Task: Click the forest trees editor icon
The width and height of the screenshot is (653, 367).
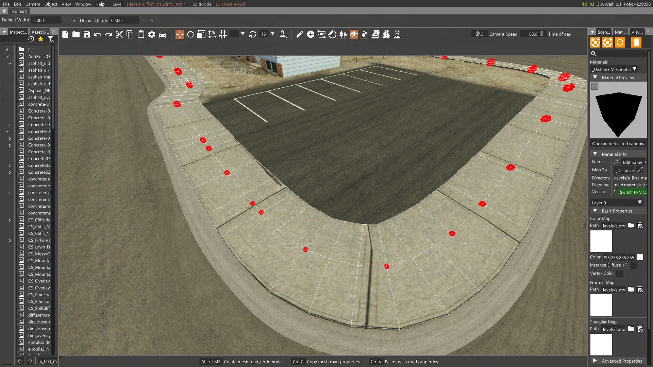Action: pos(343,34)
